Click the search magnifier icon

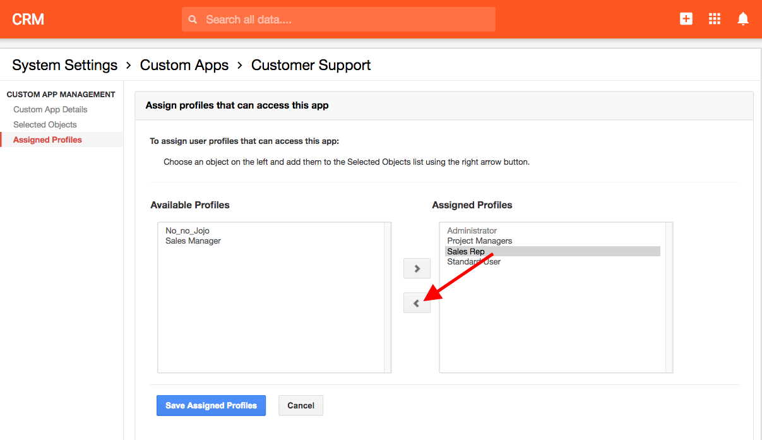pos(193,20)
